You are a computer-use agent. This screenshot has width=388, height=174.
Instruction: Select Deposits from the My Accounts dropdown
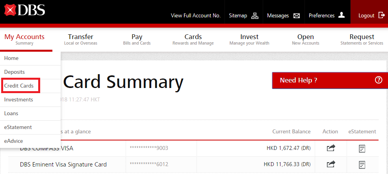[15, 72]
